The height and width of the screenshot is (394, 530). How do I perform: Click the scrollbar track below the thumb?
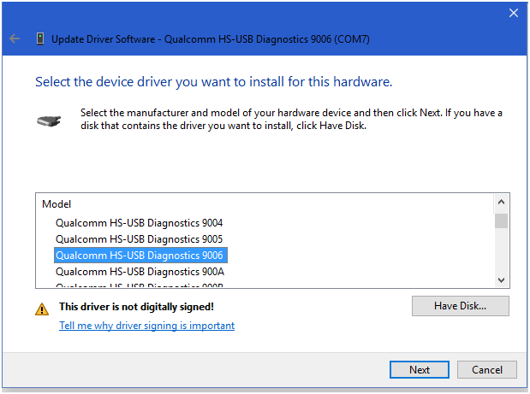click(502, 252)
